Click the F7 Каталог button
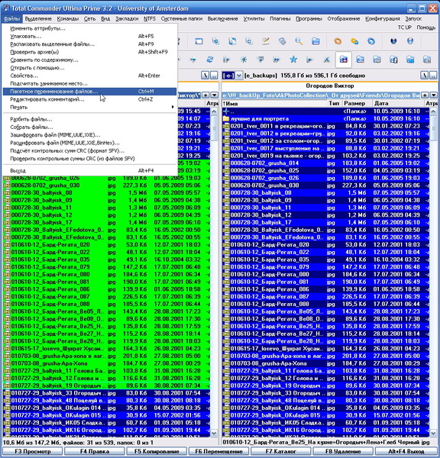 click(x=281, y=451)
